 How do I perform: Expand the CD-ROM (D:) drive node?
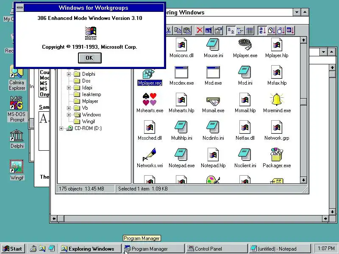61,129
